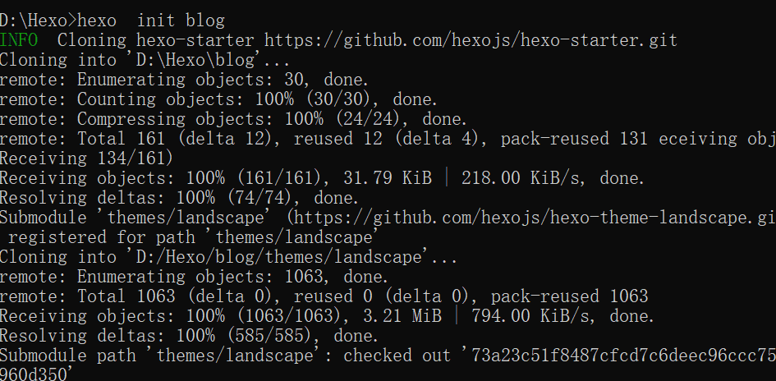Click the '218.00 KiB/s' transfer speed
Screen dimensions: 776x381
526,177
